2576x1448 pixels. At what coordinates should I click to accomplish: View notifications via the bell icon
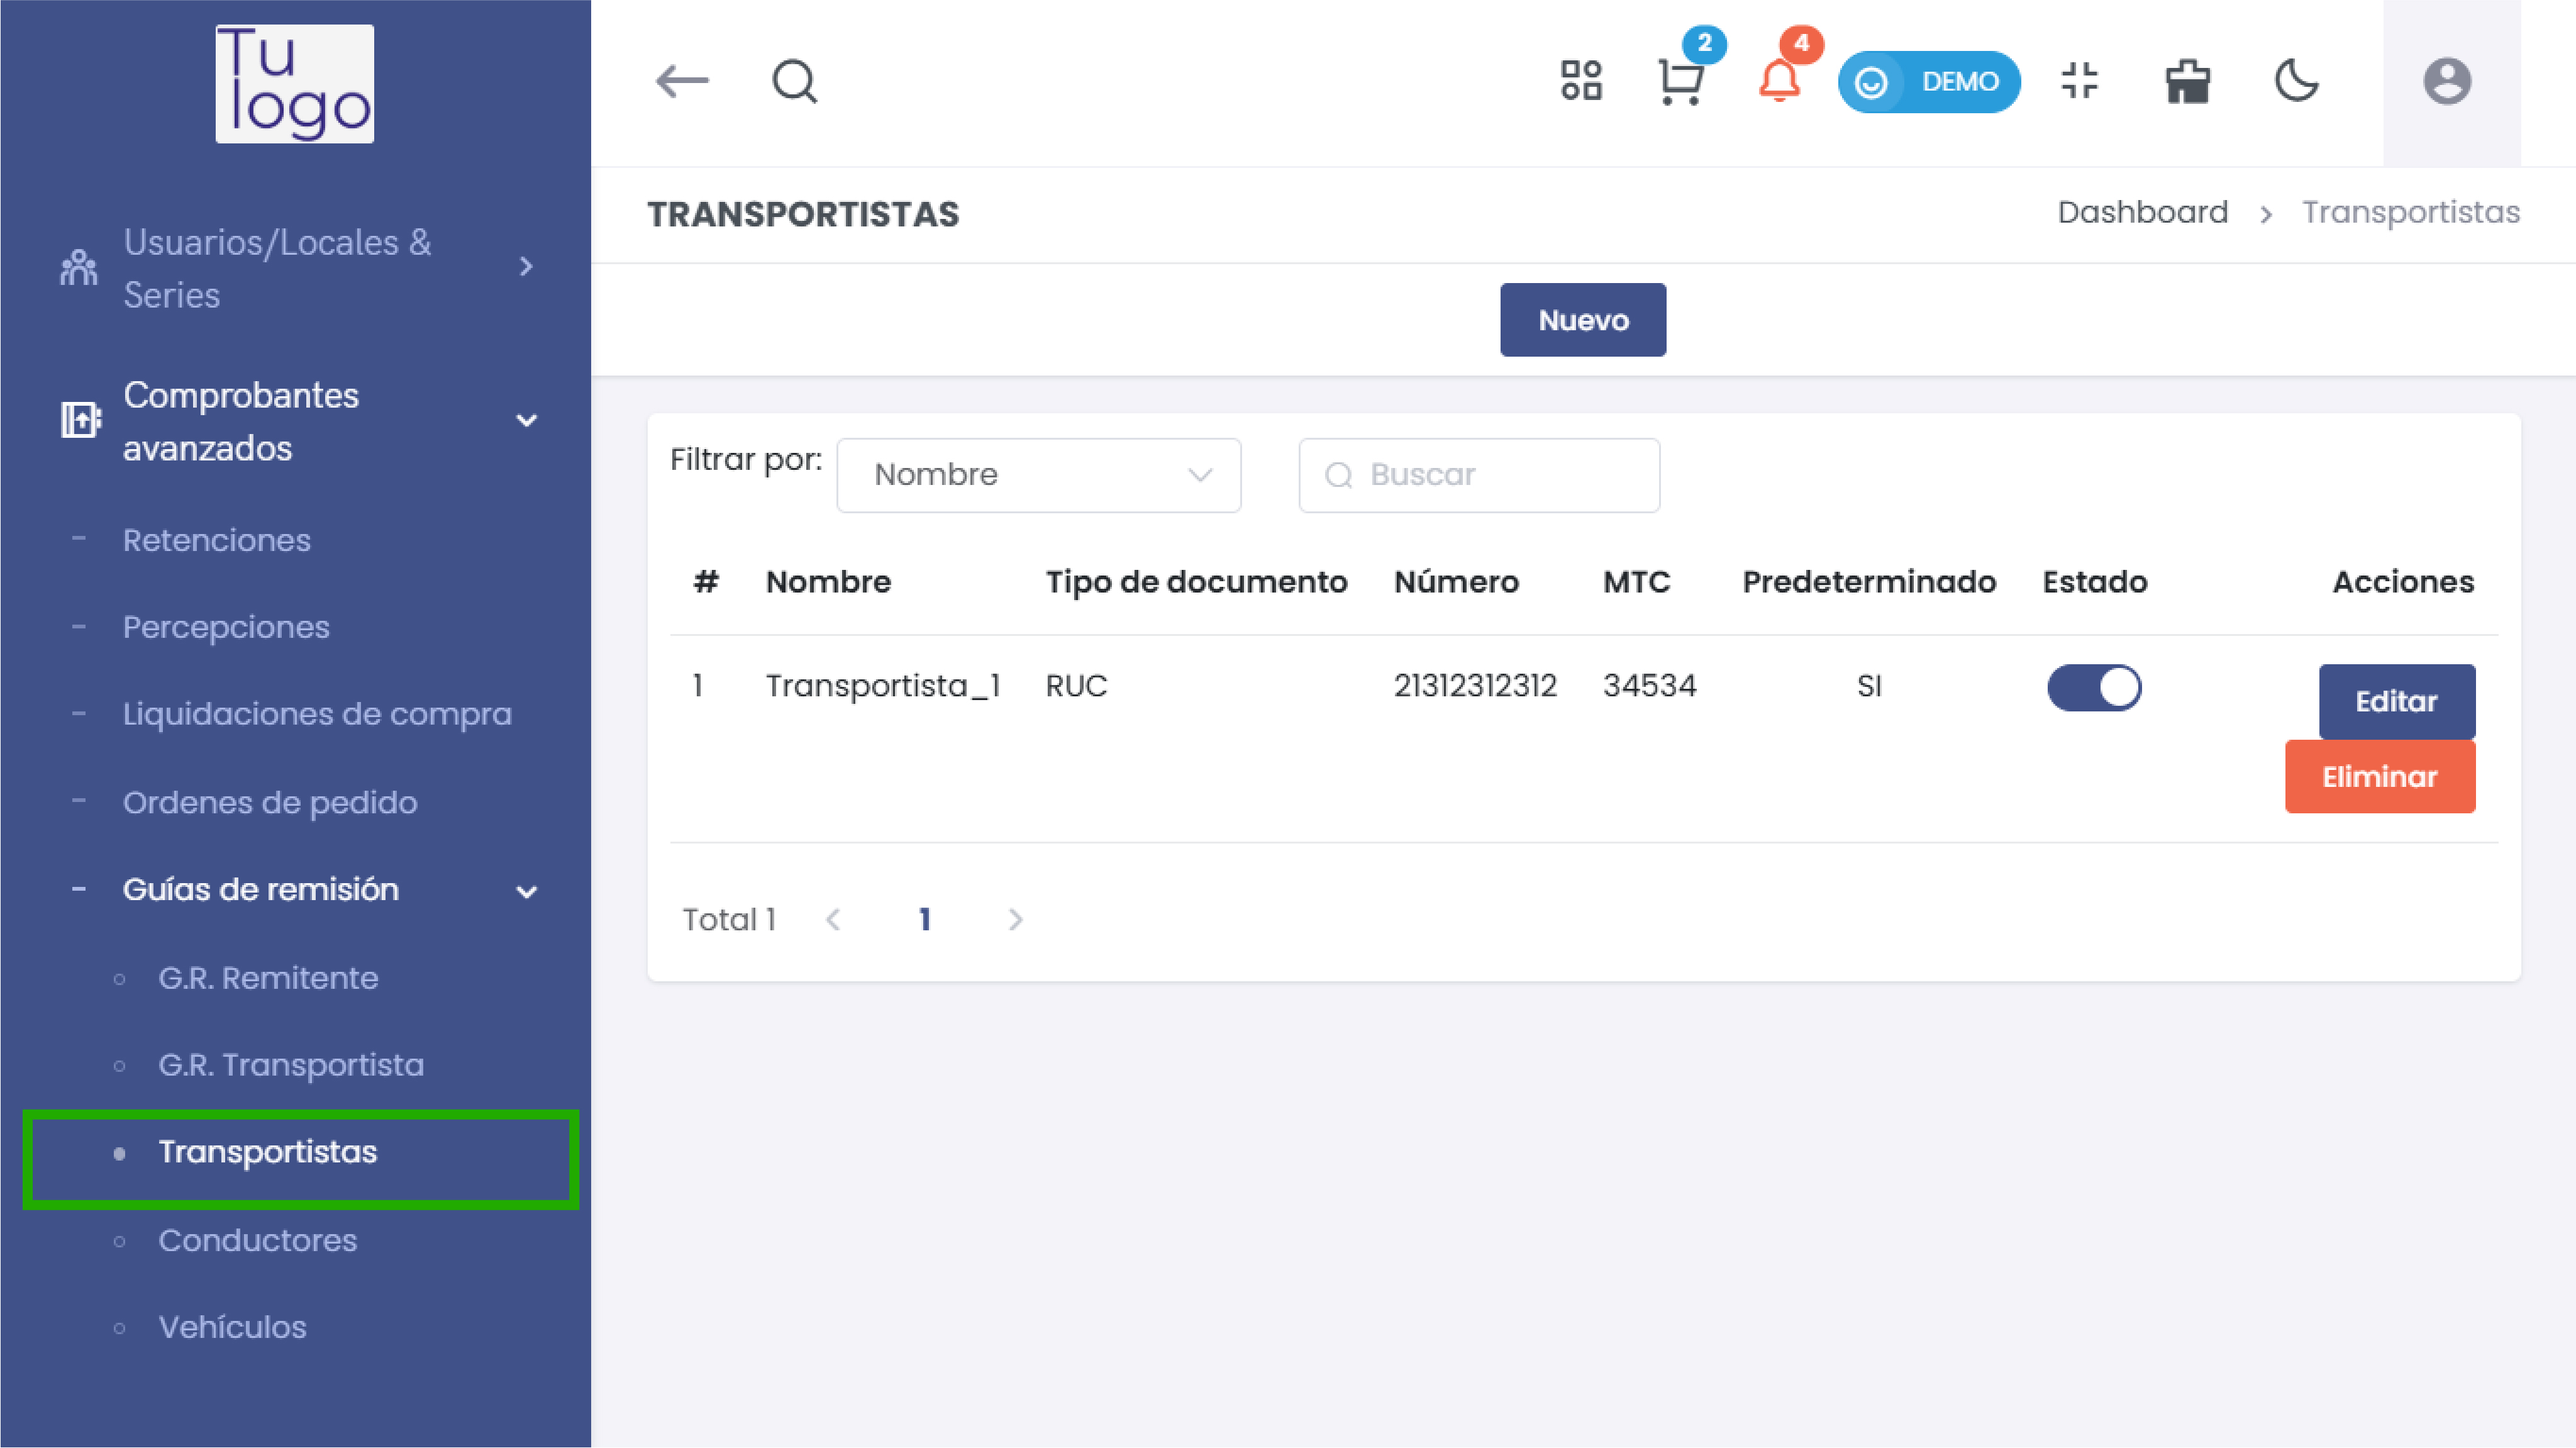click(1781, 82)
